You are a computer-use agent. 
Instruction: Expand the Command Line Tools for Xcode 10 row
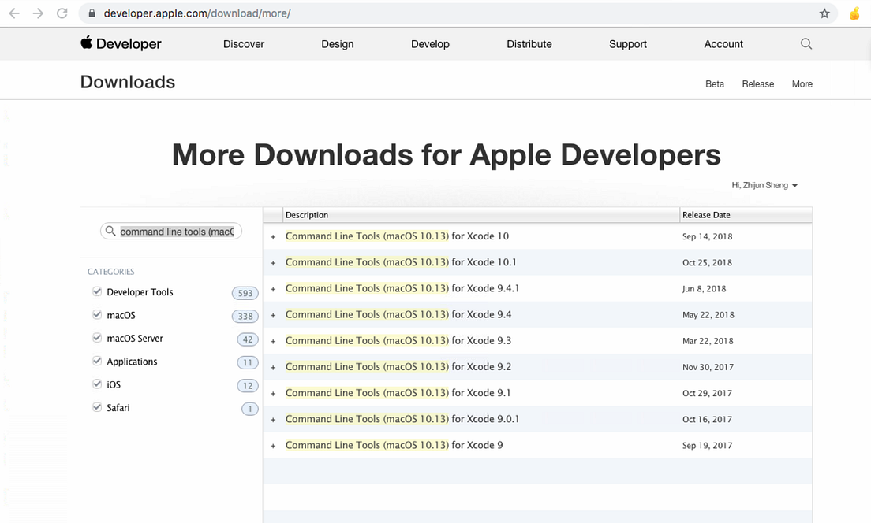(273, 236)
